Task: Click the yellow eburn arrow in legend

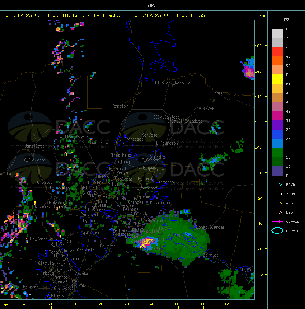Action: 277,203
